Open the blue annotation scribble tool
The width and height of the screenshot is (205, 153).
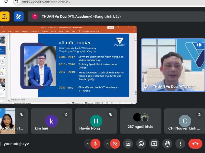point(18,17)
